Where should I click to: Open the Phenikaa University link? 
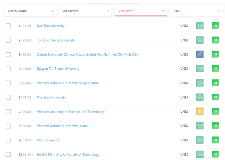coord(51,97)
